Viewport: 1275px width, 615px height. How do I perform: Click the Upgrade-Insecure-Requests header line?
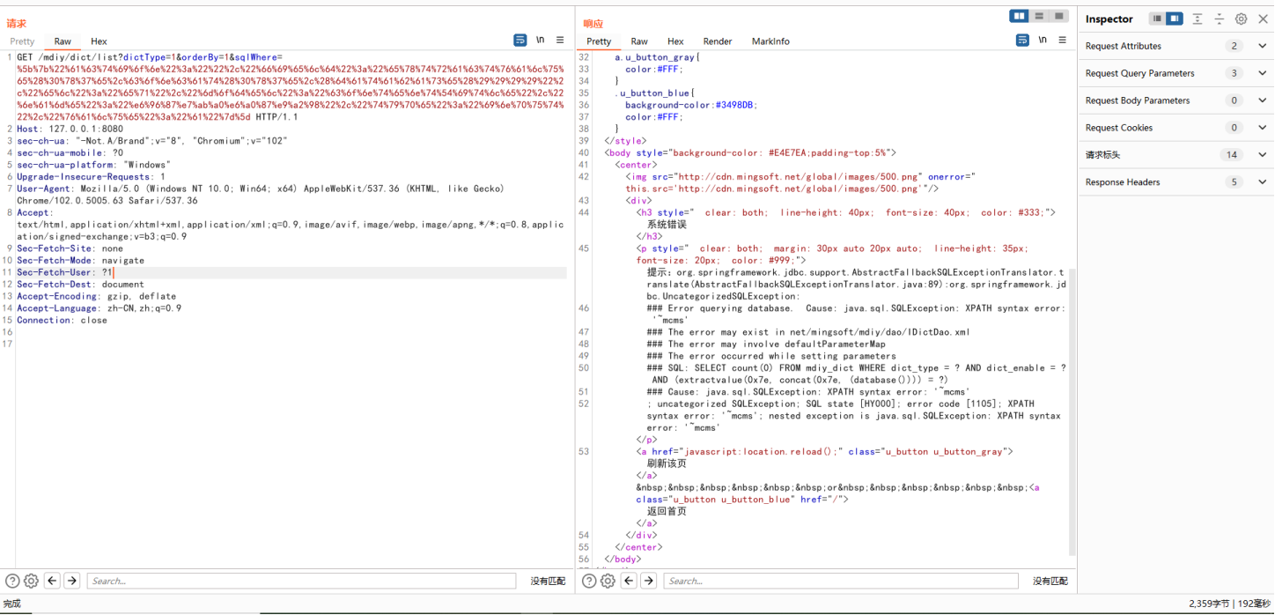pyautogui.click(x=91, y=176)
